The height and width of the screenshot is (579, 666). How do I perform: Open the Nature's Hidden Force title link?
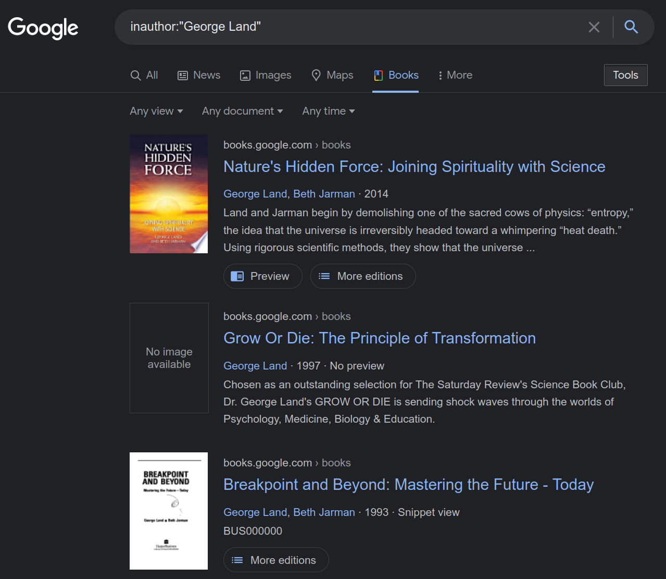414,167
